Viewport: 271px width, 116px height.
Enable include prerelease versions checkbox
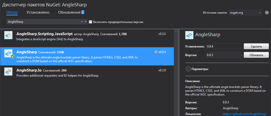pos(90,22)
